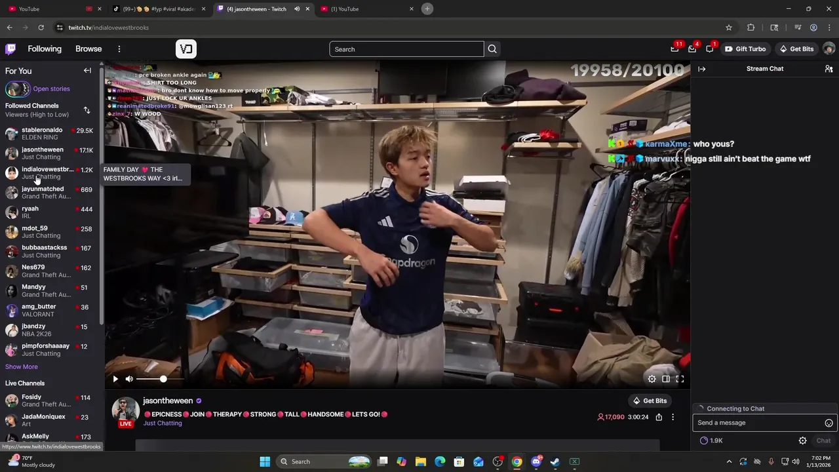Image resolution: width=839 pixels, height=472 pixels.
Task: Click the Just Chatting category link
Action: pyautogui.click(x=163, y=423)
